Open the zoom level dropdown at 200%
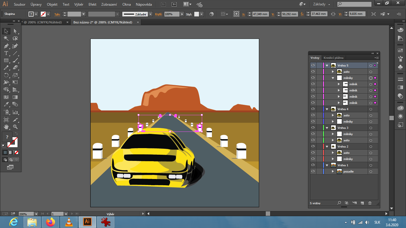The width and height of the screenshot is (406, 228). click(36, 214)
